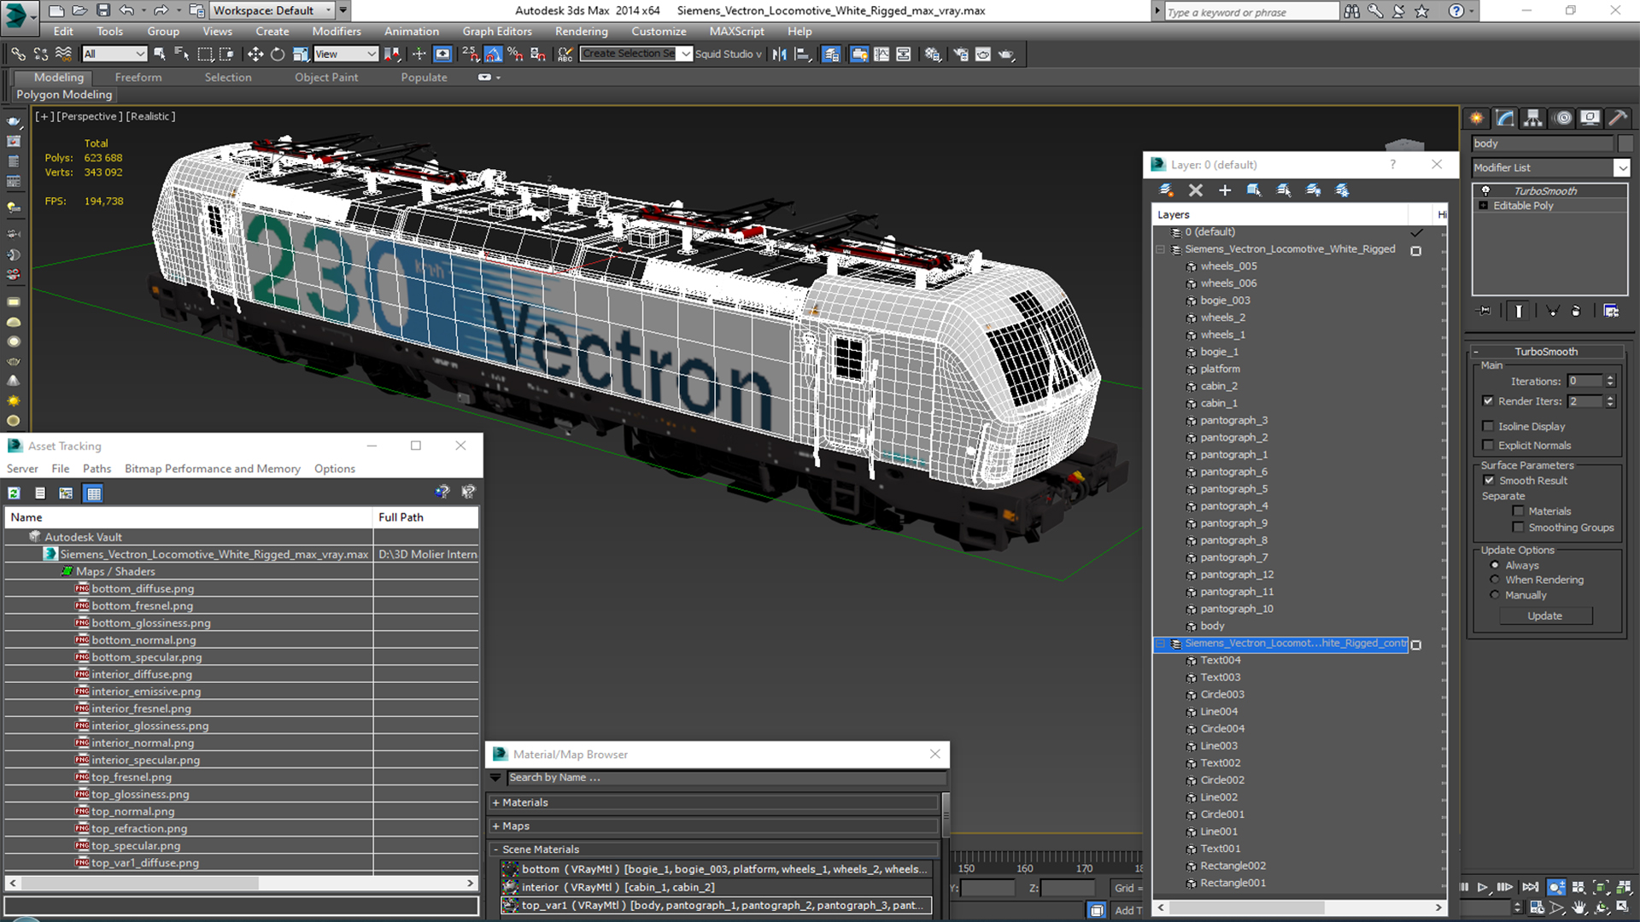Open the Workspace Default dropdown

pos(272,10)
